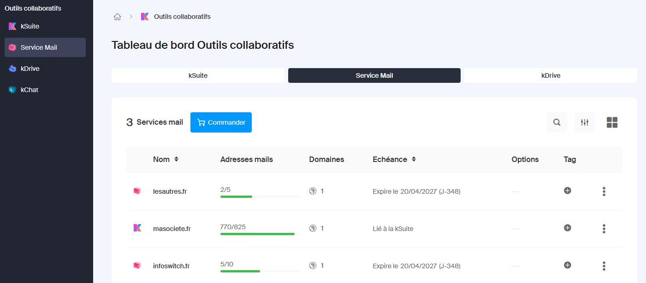
Task: Open Outils collaboratifs breadcrumb link
Action: point(182,17)
